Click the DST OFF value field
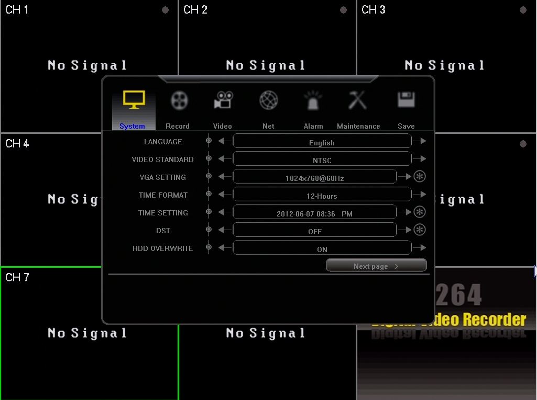 pyautogui.click(x=315, y=230)
